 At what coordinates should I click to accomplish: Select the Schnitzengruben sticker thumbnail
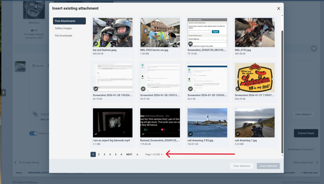click(255, 78)
